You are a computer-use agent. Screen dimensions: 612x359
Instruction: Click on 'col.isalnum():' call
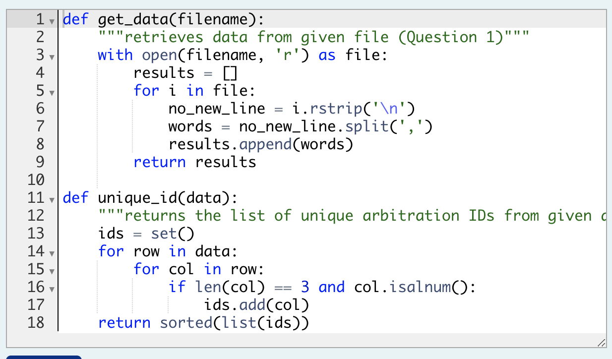(415, 287)
